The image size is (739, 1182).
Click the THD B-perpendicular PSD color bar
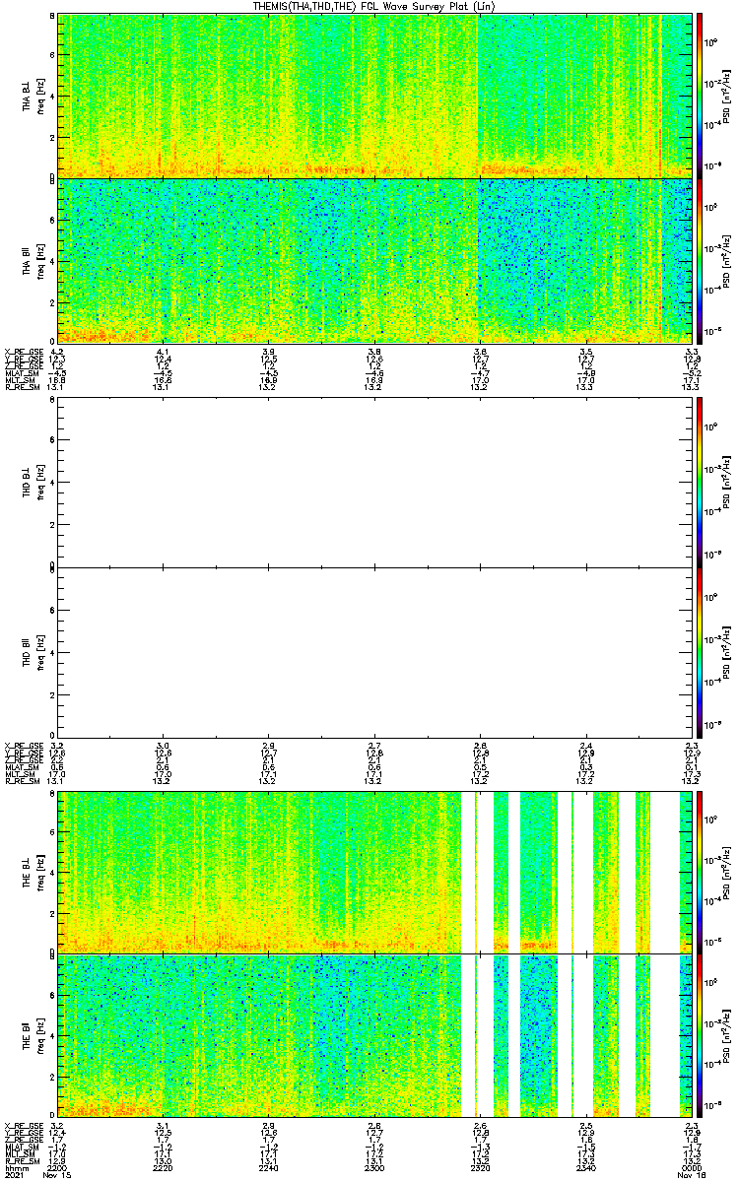point(701,483)
